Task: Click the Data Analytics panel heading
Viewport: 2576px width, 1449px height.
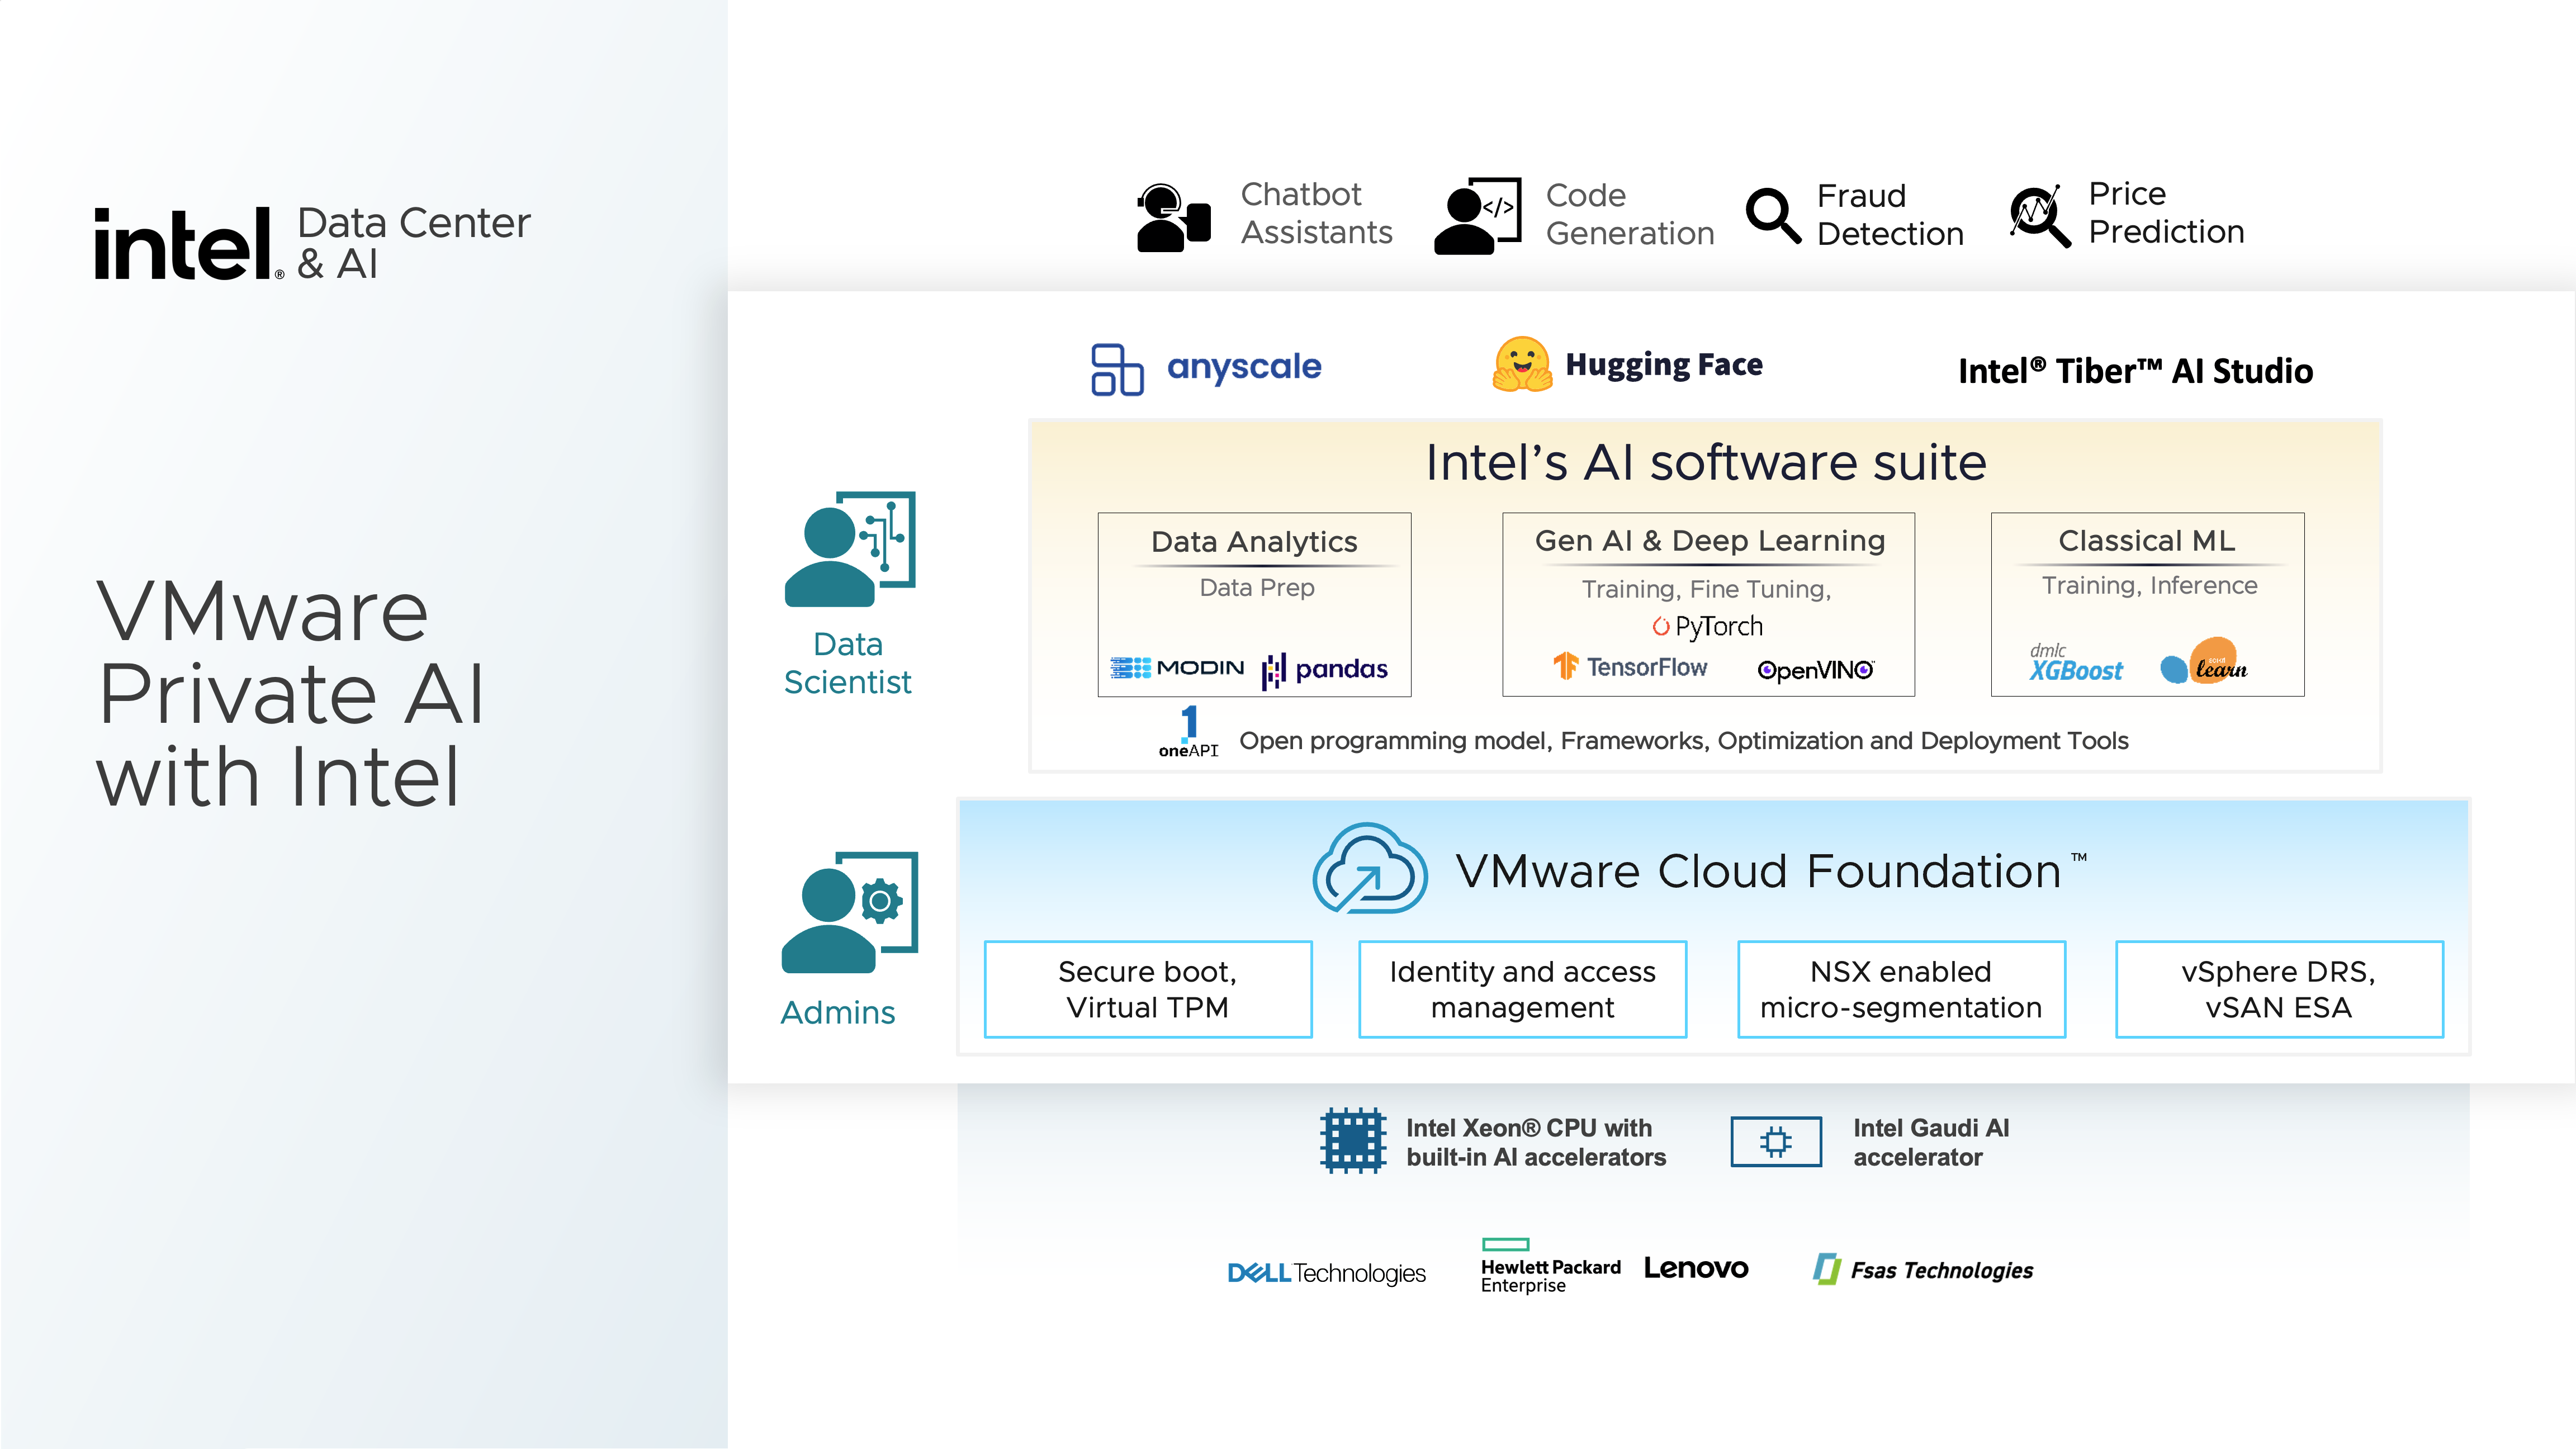Action: coord(1254,542)
